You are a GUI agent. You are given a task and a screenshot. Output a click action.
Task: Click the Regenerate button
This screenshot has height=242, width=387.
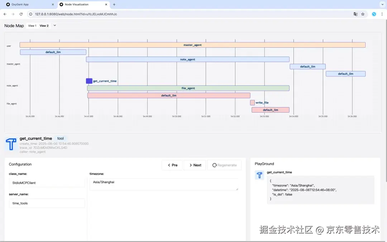coord(224,165)
